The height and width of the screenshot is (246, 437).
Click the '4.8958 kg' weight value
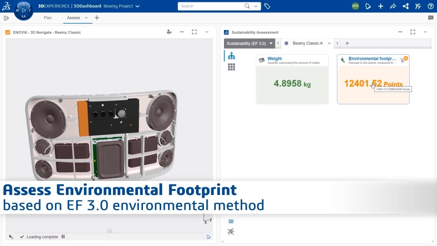(292, 83)
